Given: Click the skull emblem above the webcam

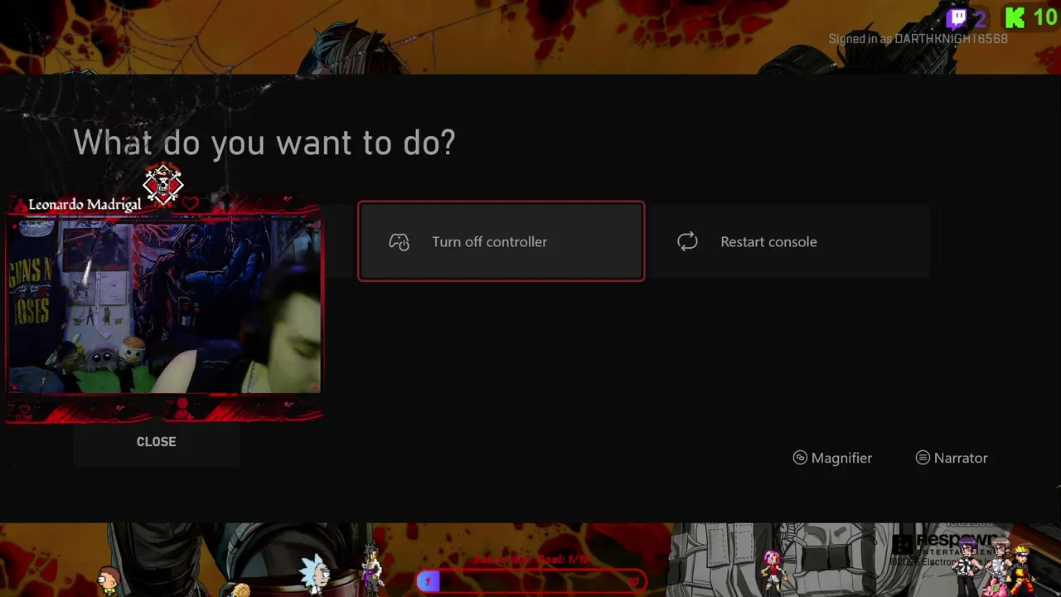Looking at the screenshot, I should point(162,184).
